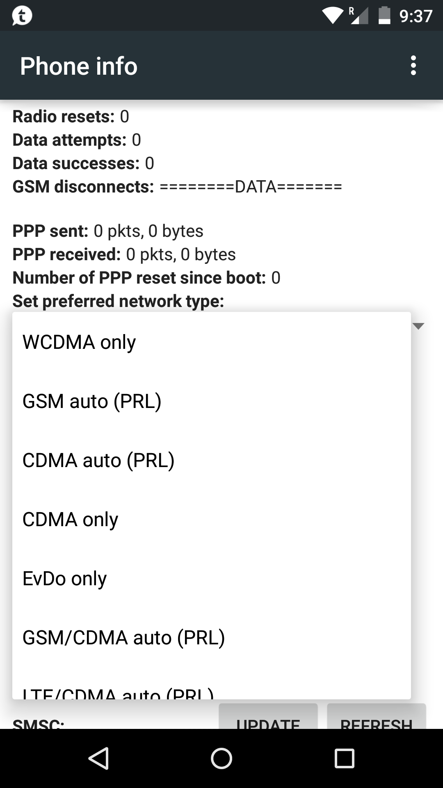Open the three-dot overflow menu
Screen dimensions: 443x788
point(413,66)
